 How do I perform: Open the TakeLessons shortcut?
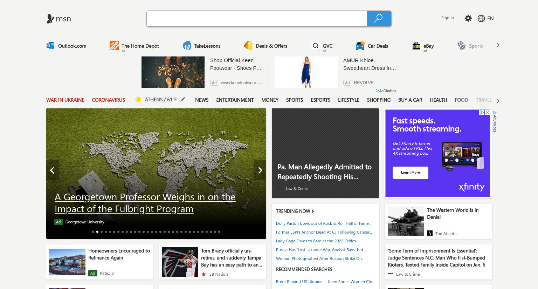[201, 46]
